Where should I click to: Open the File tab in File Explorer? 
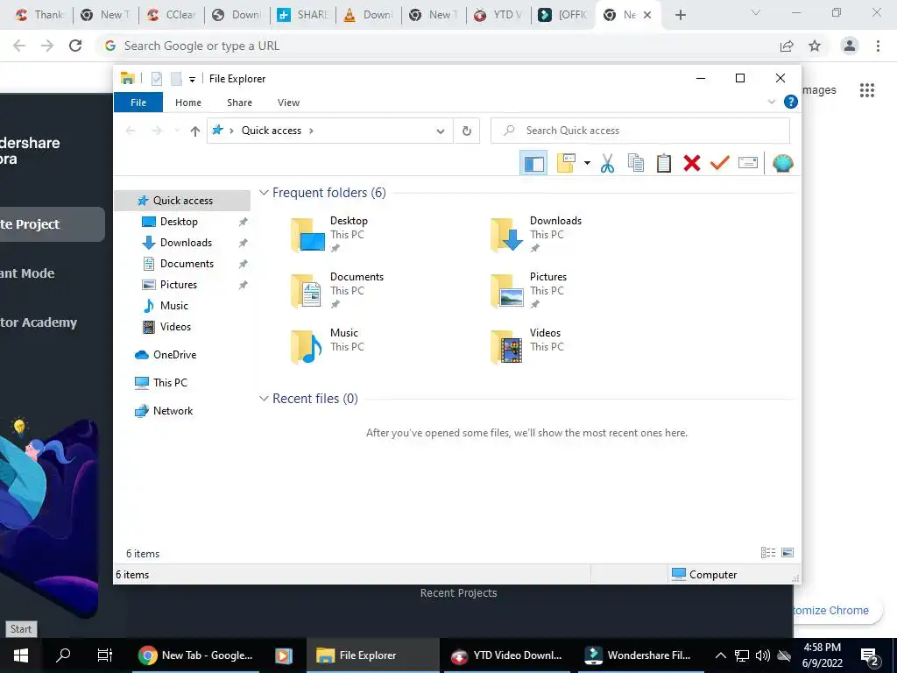[138, 103]
